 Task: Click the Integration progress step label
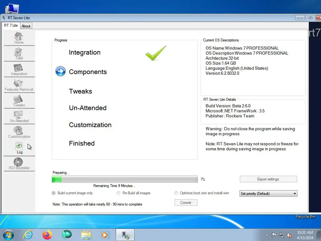click(85, 52)
